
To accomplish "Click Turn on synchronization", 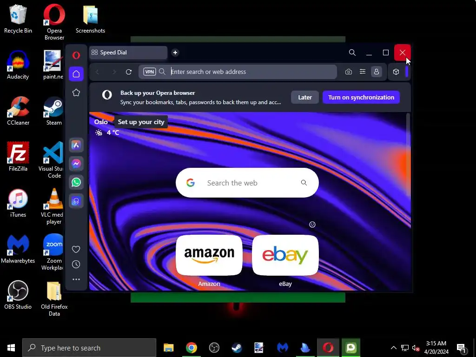I will [361, 98].
